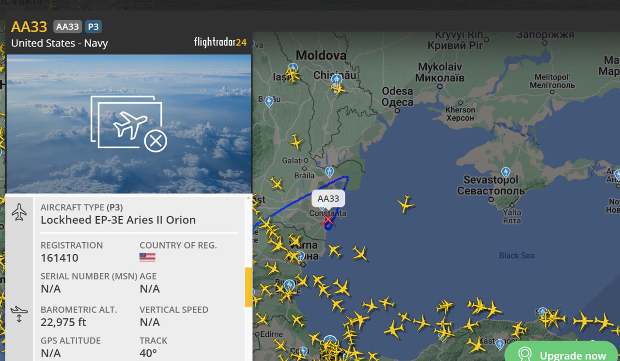Click the Galați city label

coord(292,160)
